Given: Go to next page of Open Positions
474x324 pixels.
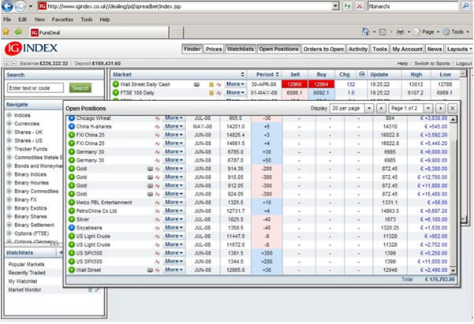Looking at the screenshot, I should click(x=441, y=107).
